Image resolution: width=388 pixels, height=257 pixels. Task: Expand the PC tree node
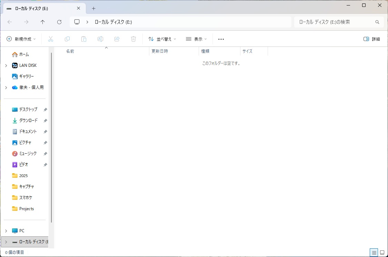point(6,231)
